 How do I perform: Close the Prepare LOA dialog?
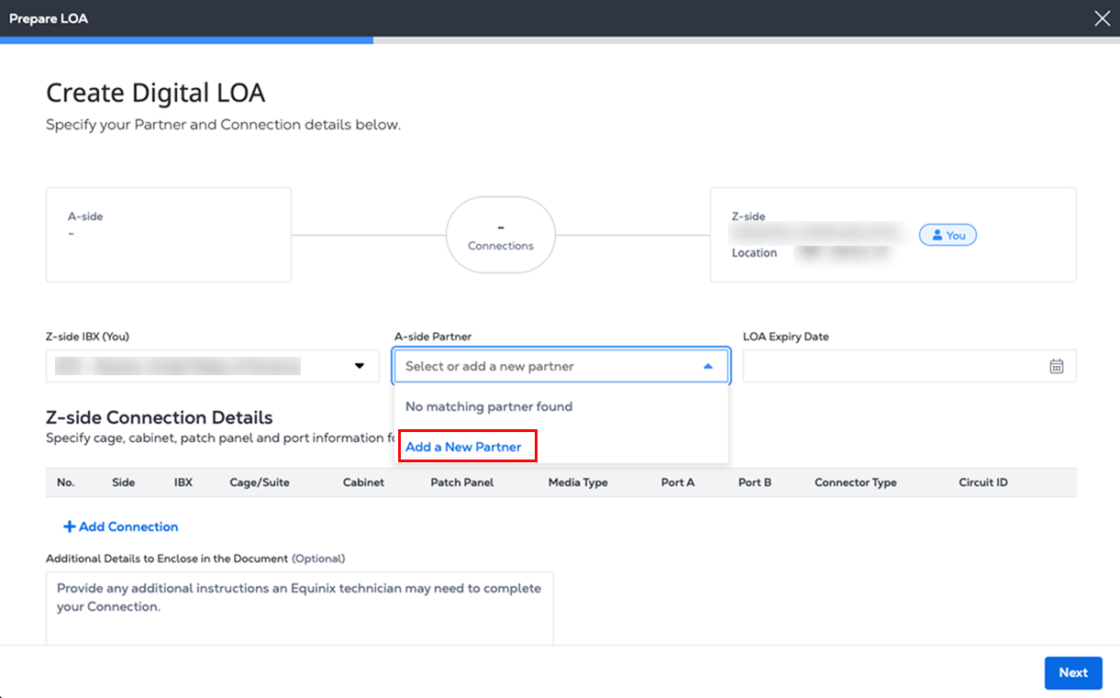(1102, 18)
